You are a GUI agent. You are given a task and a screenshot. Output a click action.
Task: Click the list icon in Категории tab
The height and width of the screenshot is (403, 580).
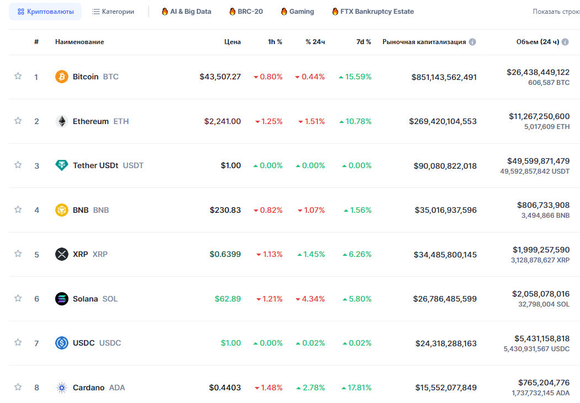pyautogui.click(x=96, y=12)
